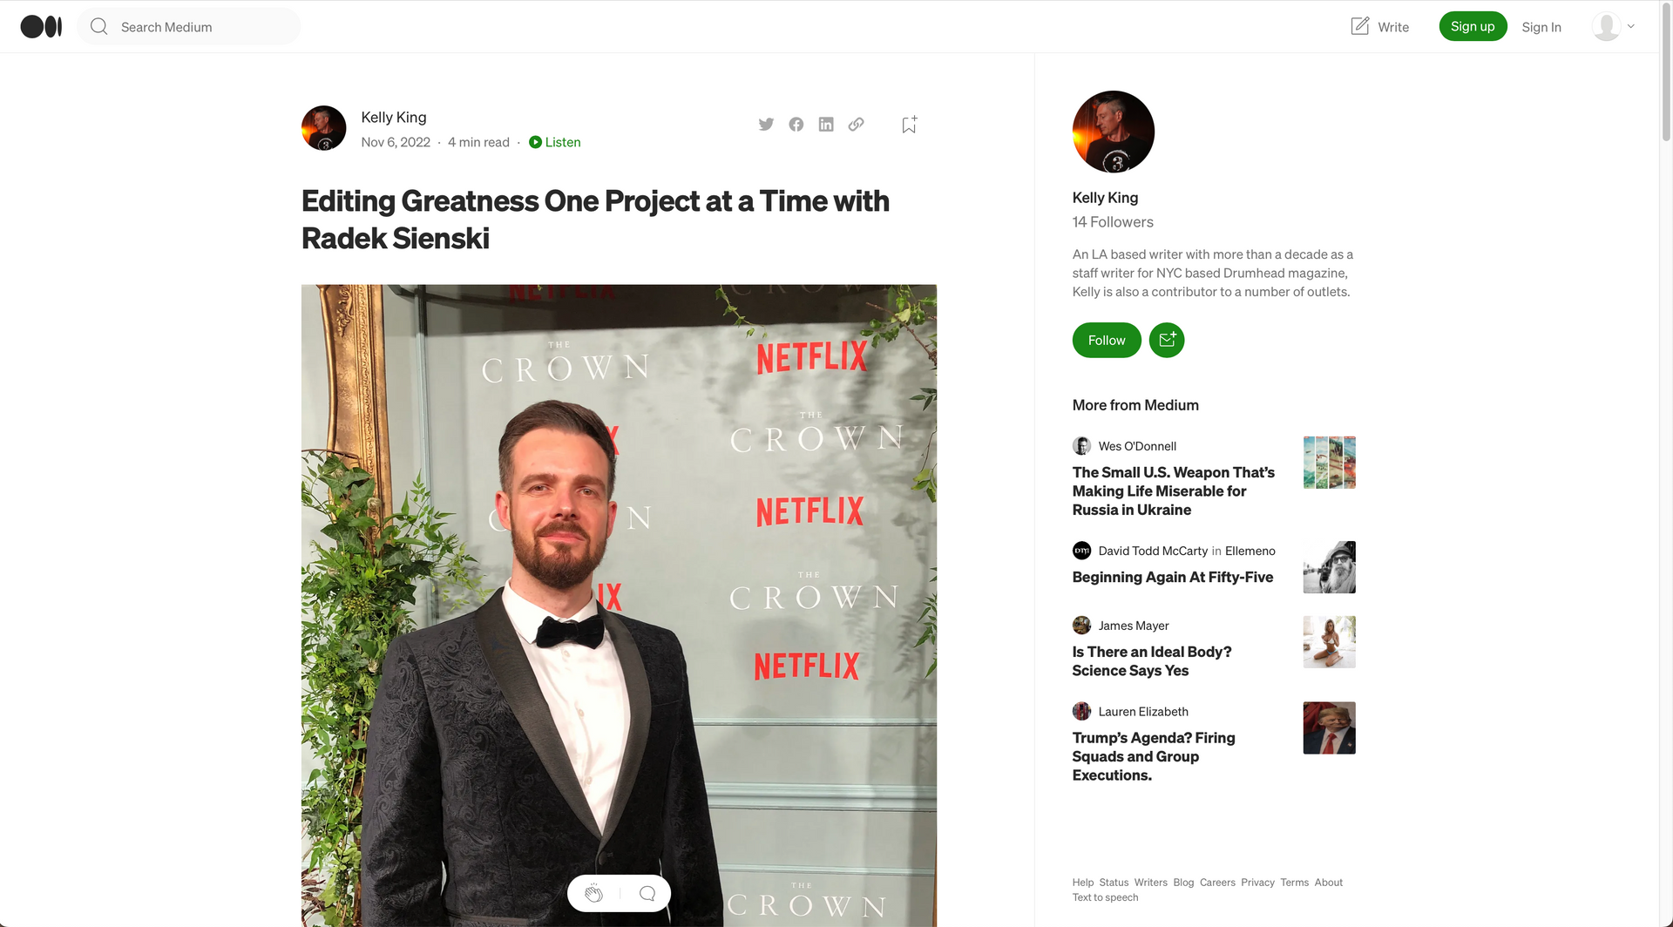The height and width of the screenshot is (927, 1673).
Task: Read Is There an Ideal Body article
Action: tap(1152, 661)
